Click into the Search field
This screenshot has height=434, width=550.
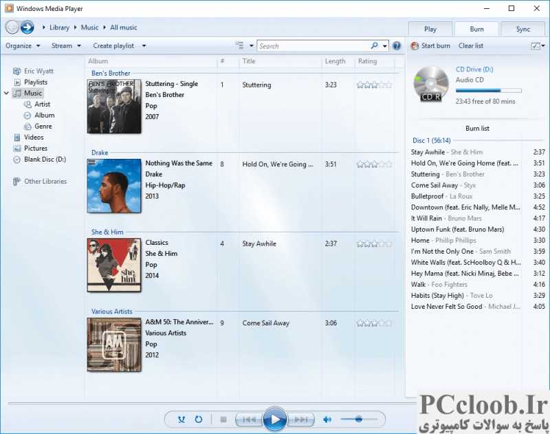point(314,46)
